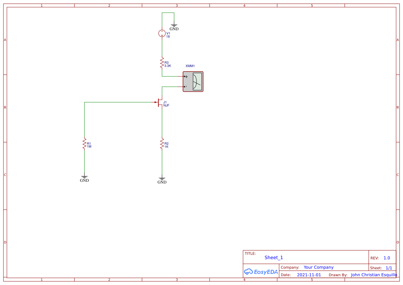Click the Sheet_1 title text
This screenshot has height=285, width=403.
coord(274,257)
